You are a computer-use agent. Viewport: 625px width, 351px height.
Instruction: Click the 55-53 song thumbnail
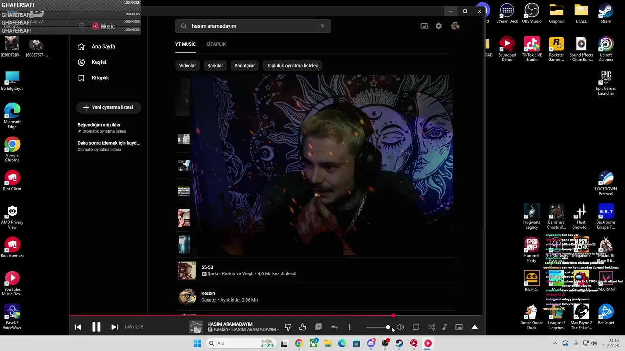(187, 271)
